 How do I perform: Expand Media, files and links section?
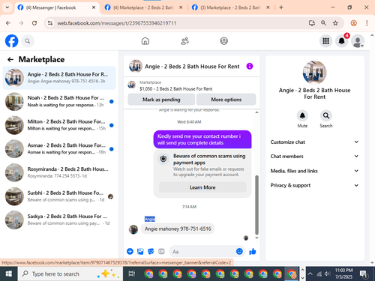(314, 171)
